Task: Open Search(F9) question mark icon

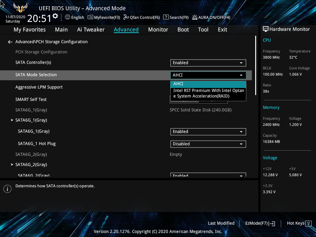Action: pyautogui.click(x=166, y=17)
